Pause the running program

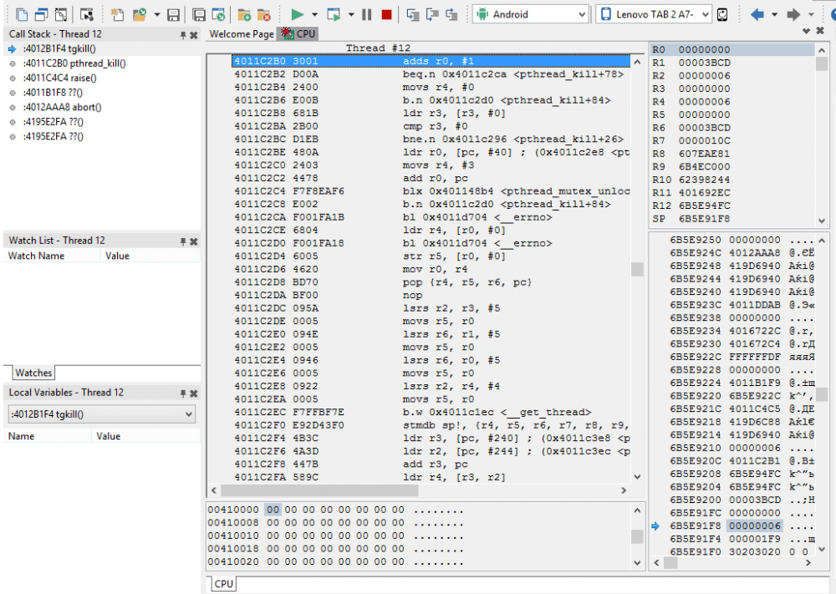click(367, 14)
